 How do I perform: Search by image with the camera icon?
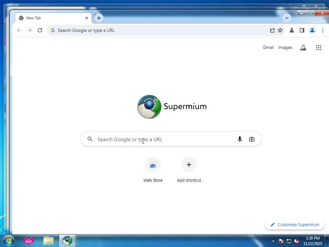252,139
